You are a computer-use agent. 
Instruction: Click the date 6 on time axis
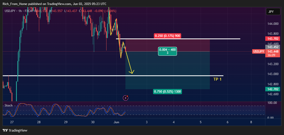(227, 122)
